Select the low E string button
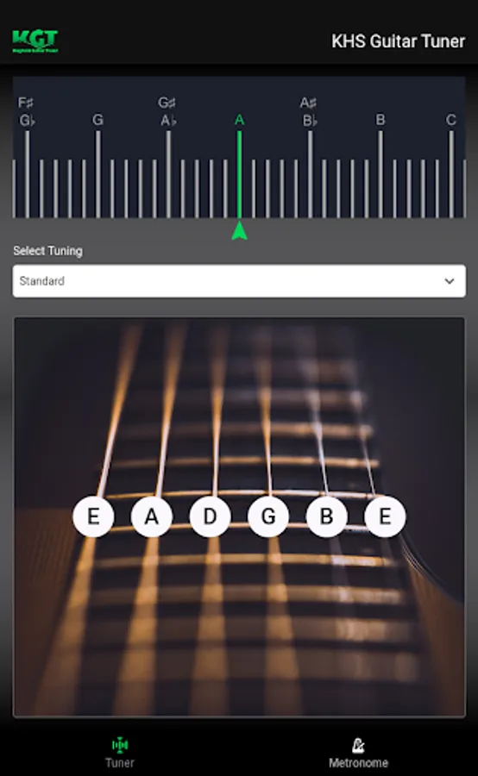 tap(93, 516)
